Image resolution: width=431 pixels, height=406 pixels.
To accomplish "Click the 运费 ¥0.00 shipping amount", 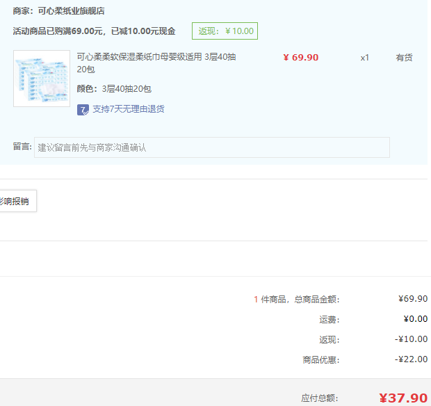I will 415,319.
